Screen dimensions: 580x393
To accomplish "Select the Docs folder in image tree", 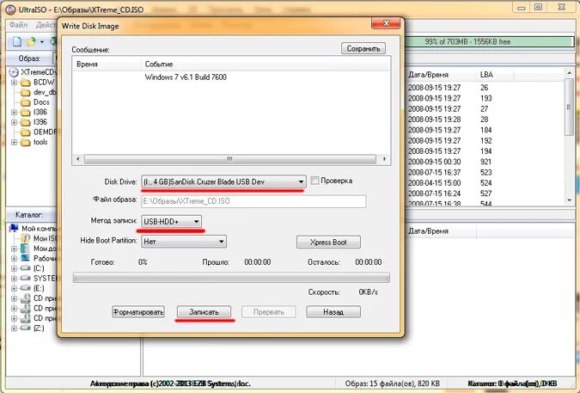I will pyautogui.click(x=35, y=102).
